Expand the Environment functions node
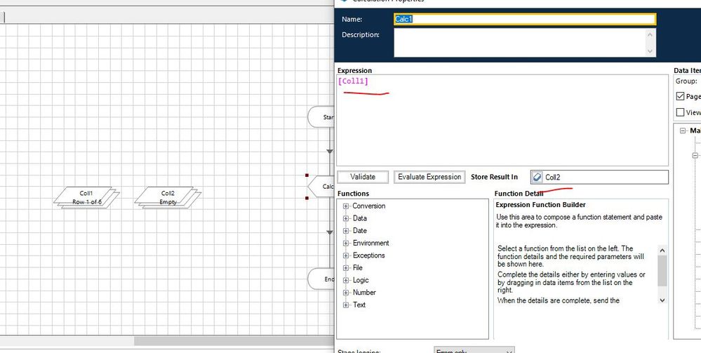Screen dimensions: 701x353 347,243
